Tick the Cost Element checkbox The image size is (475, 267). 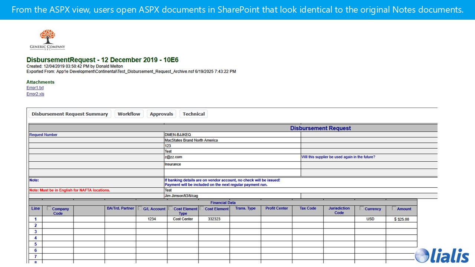pyautogui.click(x=202, y=208)
